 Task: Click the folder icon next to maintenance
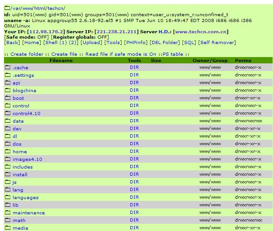pyautogui.click(x=7, y=213)
